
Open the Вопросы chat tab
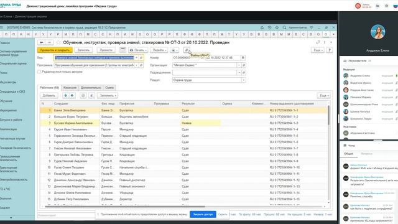pyautogui.click(x=366, y=154)
